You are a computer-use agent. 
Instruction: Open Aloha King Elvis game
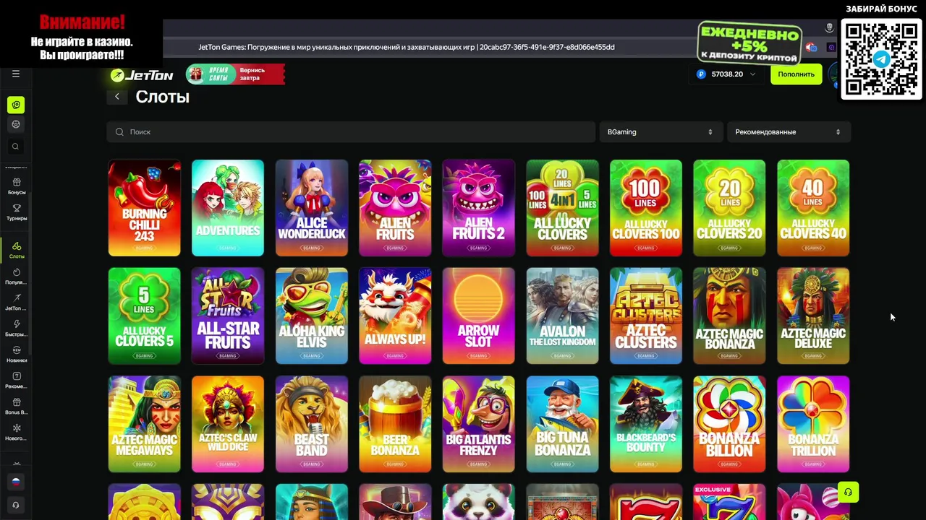coord(312,316)
